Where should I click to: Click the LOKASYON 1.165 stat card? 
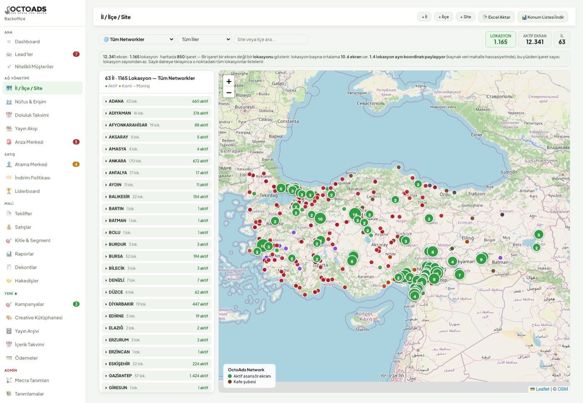501,40
